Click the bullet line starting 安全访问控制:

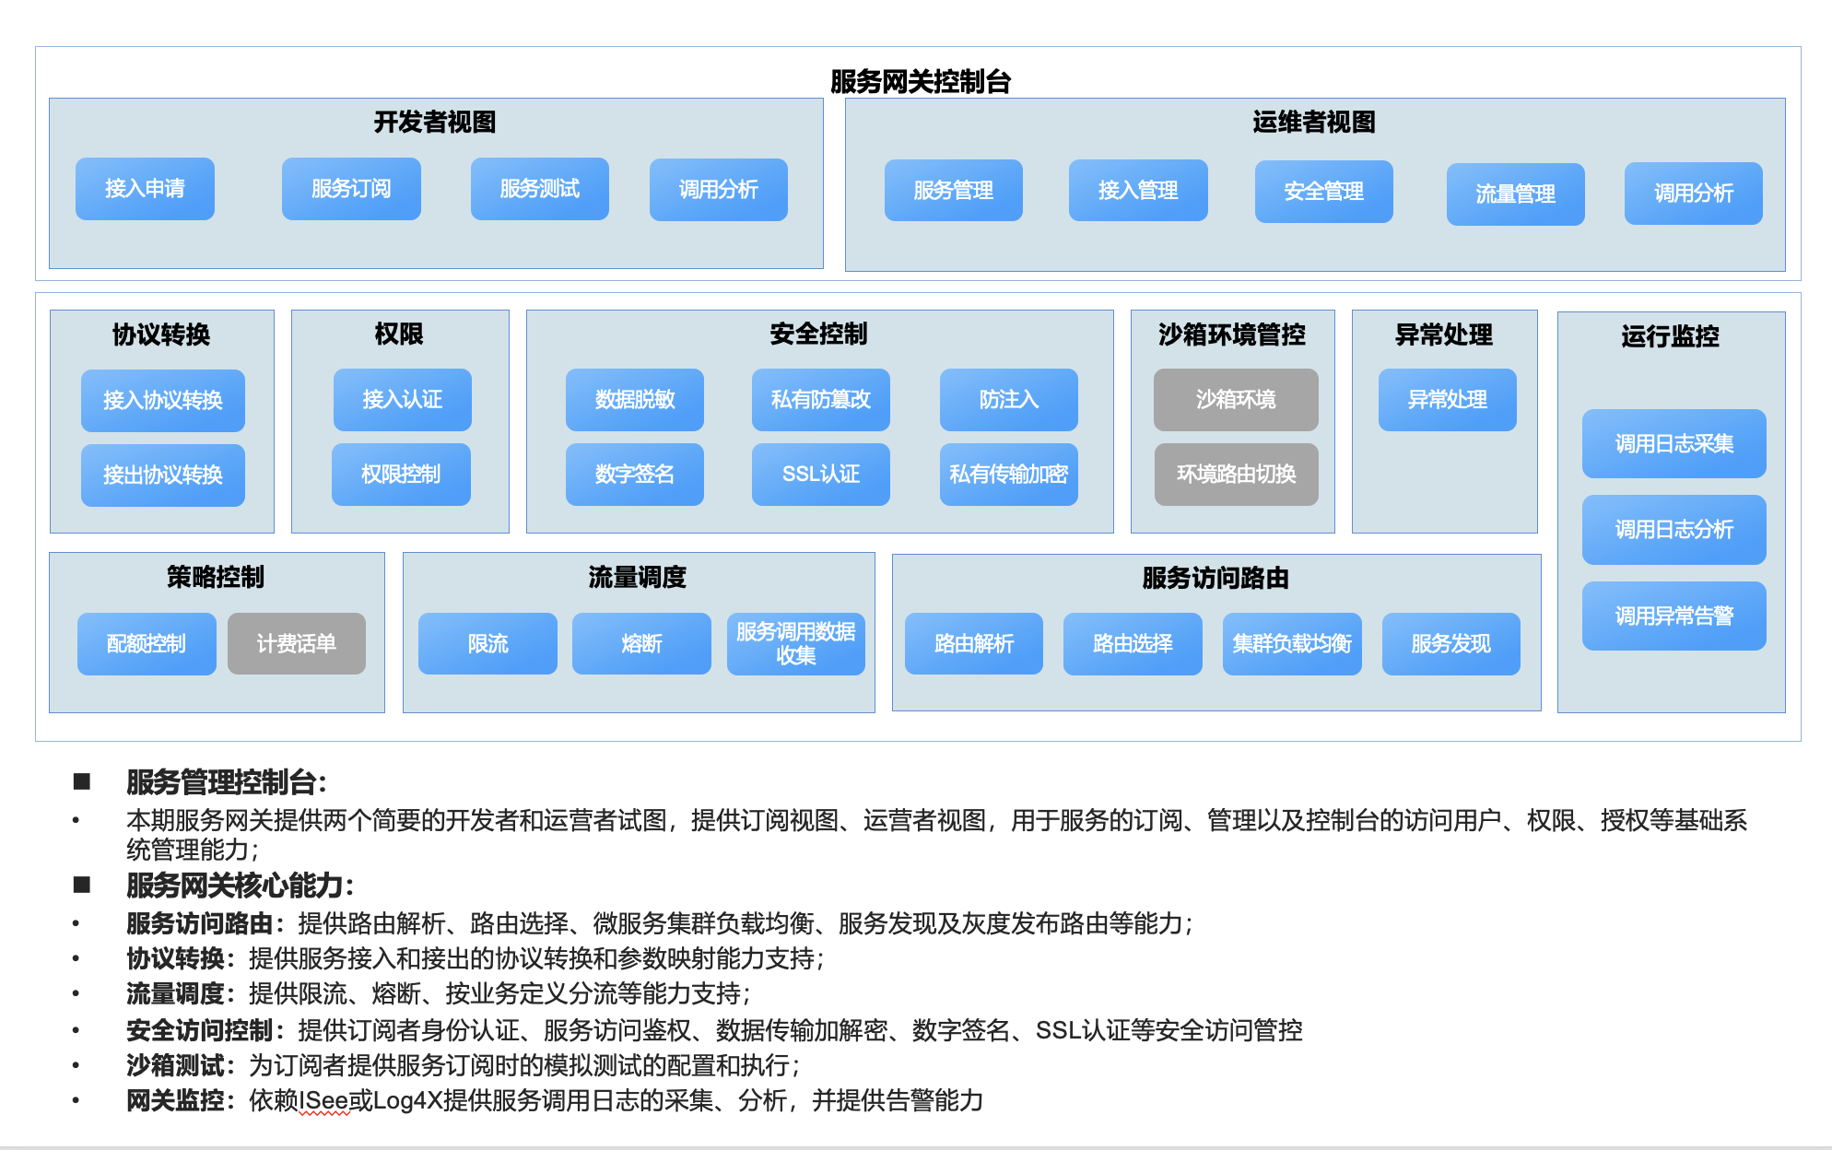pyautogui.click(x=714, y=1030)
